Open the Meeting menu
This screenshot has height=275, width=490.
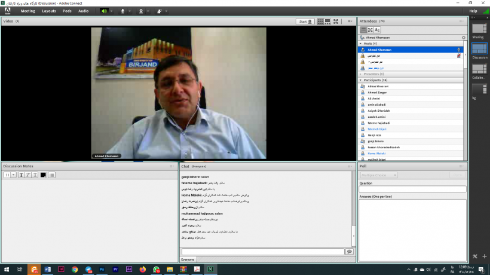(x=28, y=11)
